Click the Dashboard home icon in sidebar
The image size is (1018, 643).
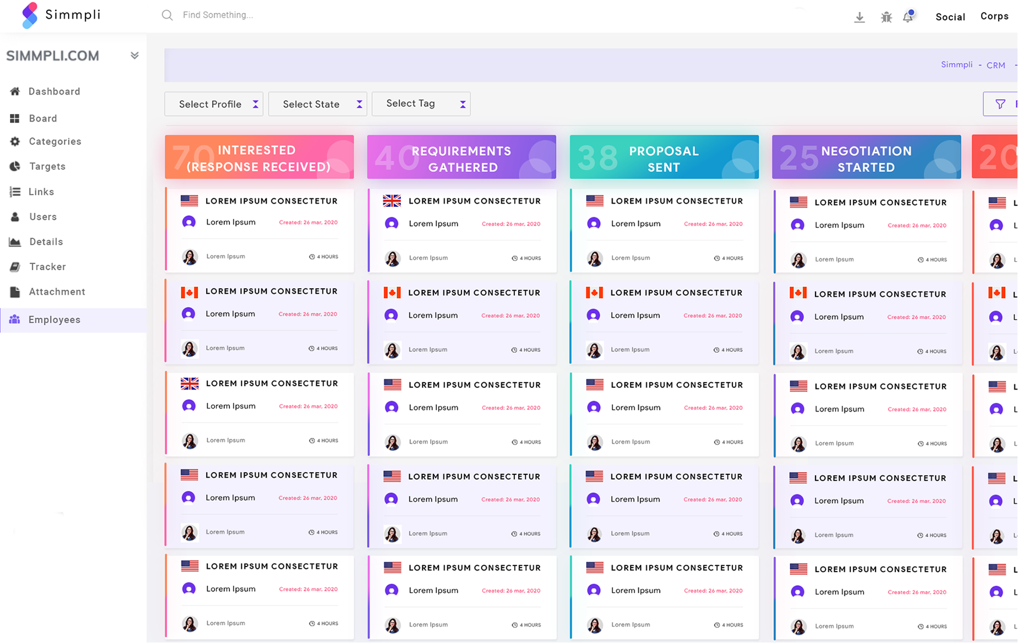15,92
